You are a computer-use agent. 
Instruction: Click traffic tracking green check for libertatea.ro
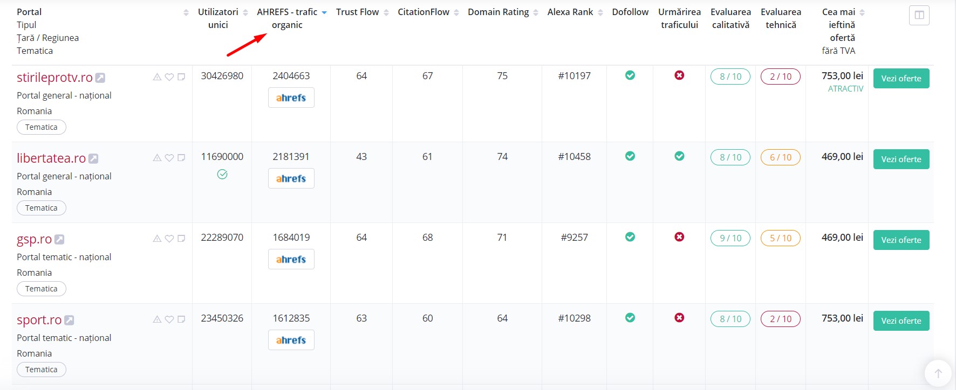[x=680, y=156]
